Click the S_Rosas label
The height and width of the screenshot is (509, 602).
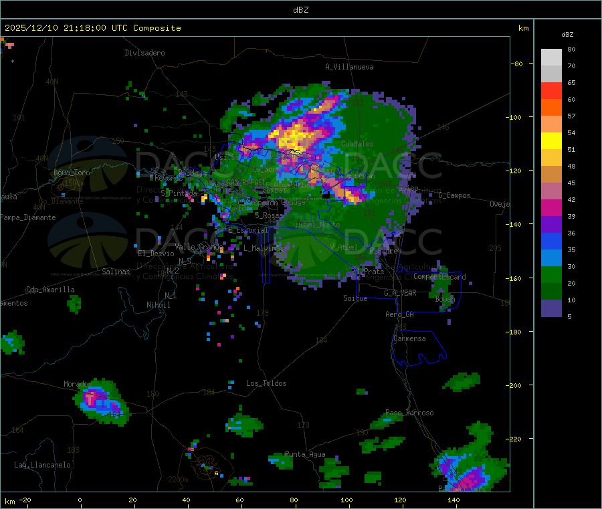point(268,215)
